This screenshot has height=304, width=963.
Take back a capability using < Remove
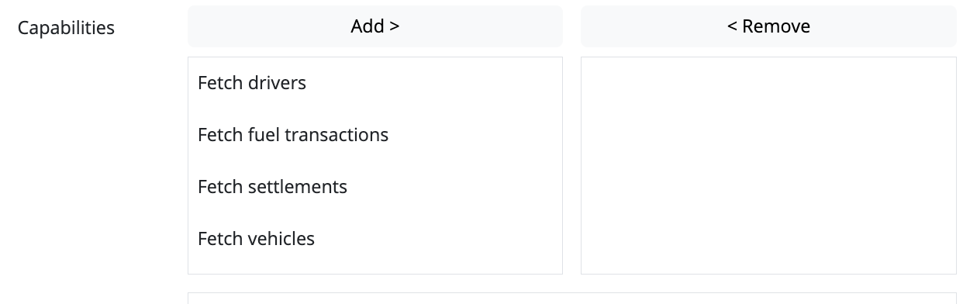point(768,26)
